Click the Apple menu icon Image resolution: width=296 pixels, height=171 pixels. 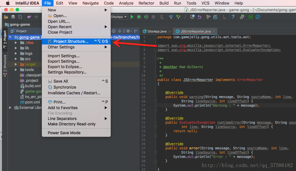[x=8, y=3]
